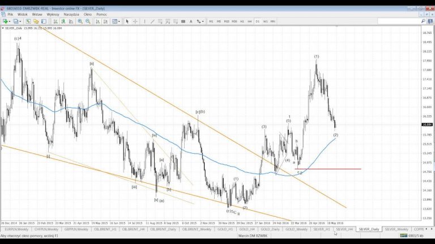Switch to M30 timeframe
435x244 pixels.
click(x=234, y=21)
